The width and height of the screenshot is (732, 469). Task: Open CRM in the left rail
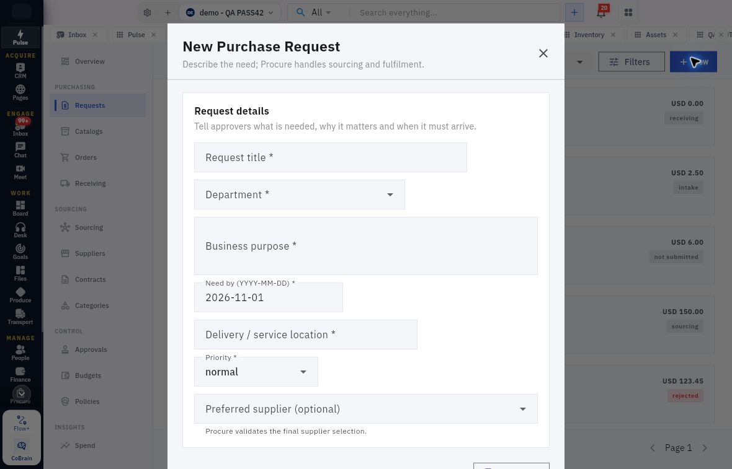pyautogui.click(x=20, y=71)
